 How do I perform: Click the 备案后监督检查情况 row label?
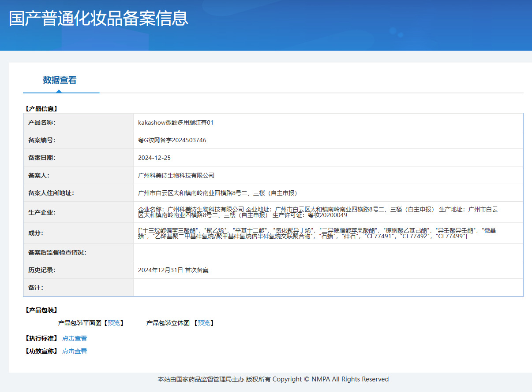tap(57, 252)
